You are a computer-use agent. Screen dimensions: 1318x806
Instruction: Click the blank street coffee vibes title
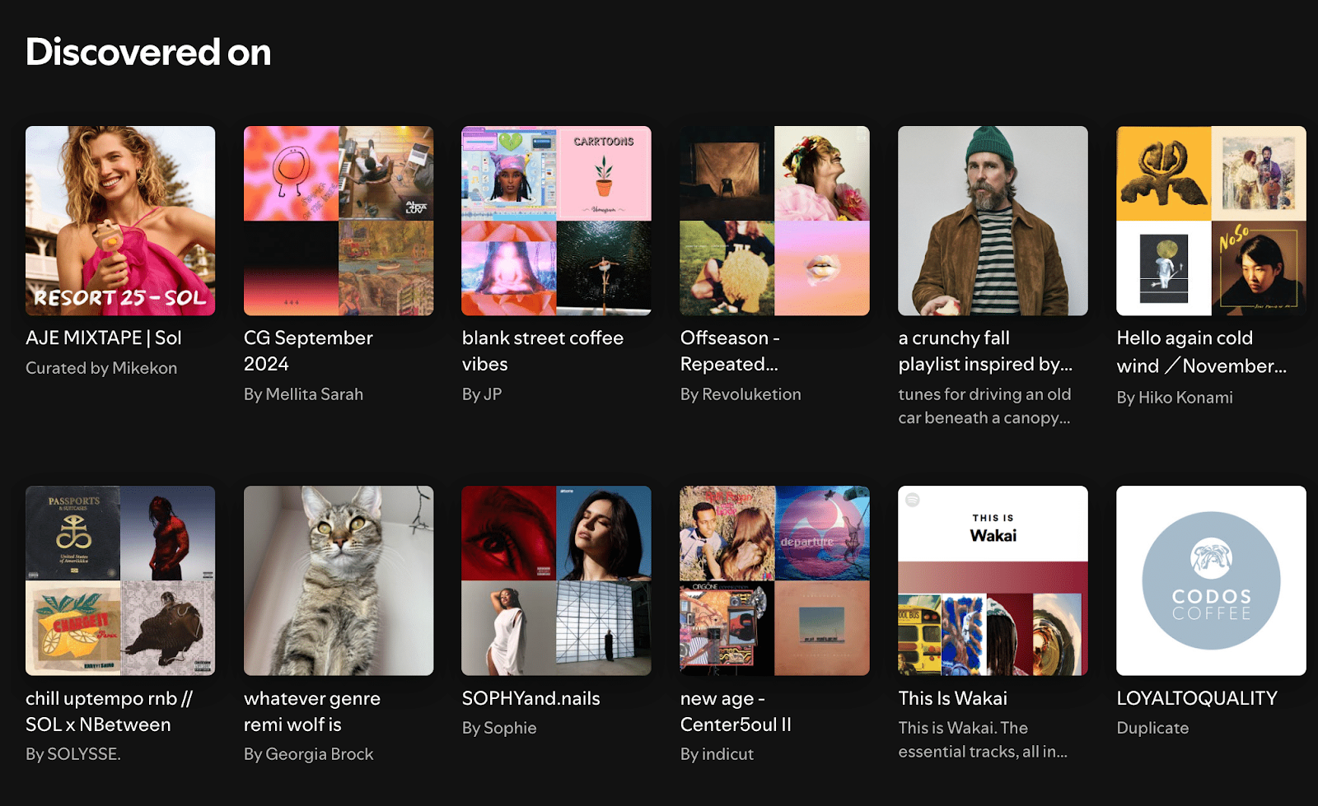pyautogui.click(x=542, y=351)
